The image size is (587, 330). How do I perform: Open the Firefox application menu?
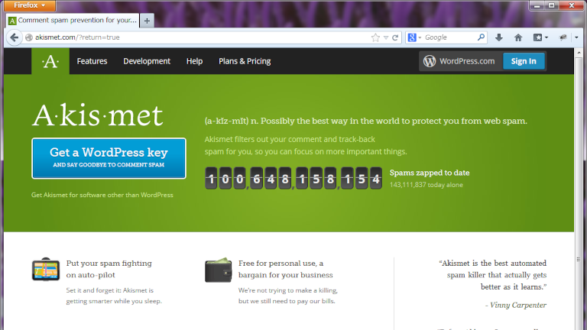coord(30,5)
